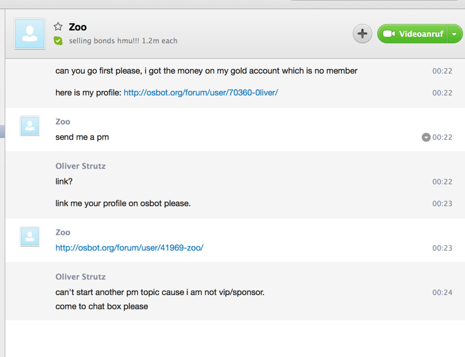Select the 'link me your profile on osbot' message

123,204
